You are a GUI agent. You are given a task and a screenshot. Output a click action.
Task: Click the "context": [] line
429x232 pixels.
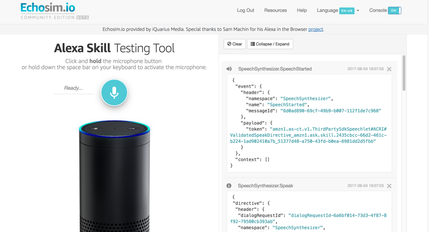click(x=252, y=159)
